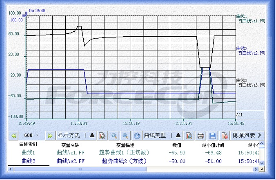Click the save floppy disk icon
This screenshot has width=276, height=180.
point(212,135)
